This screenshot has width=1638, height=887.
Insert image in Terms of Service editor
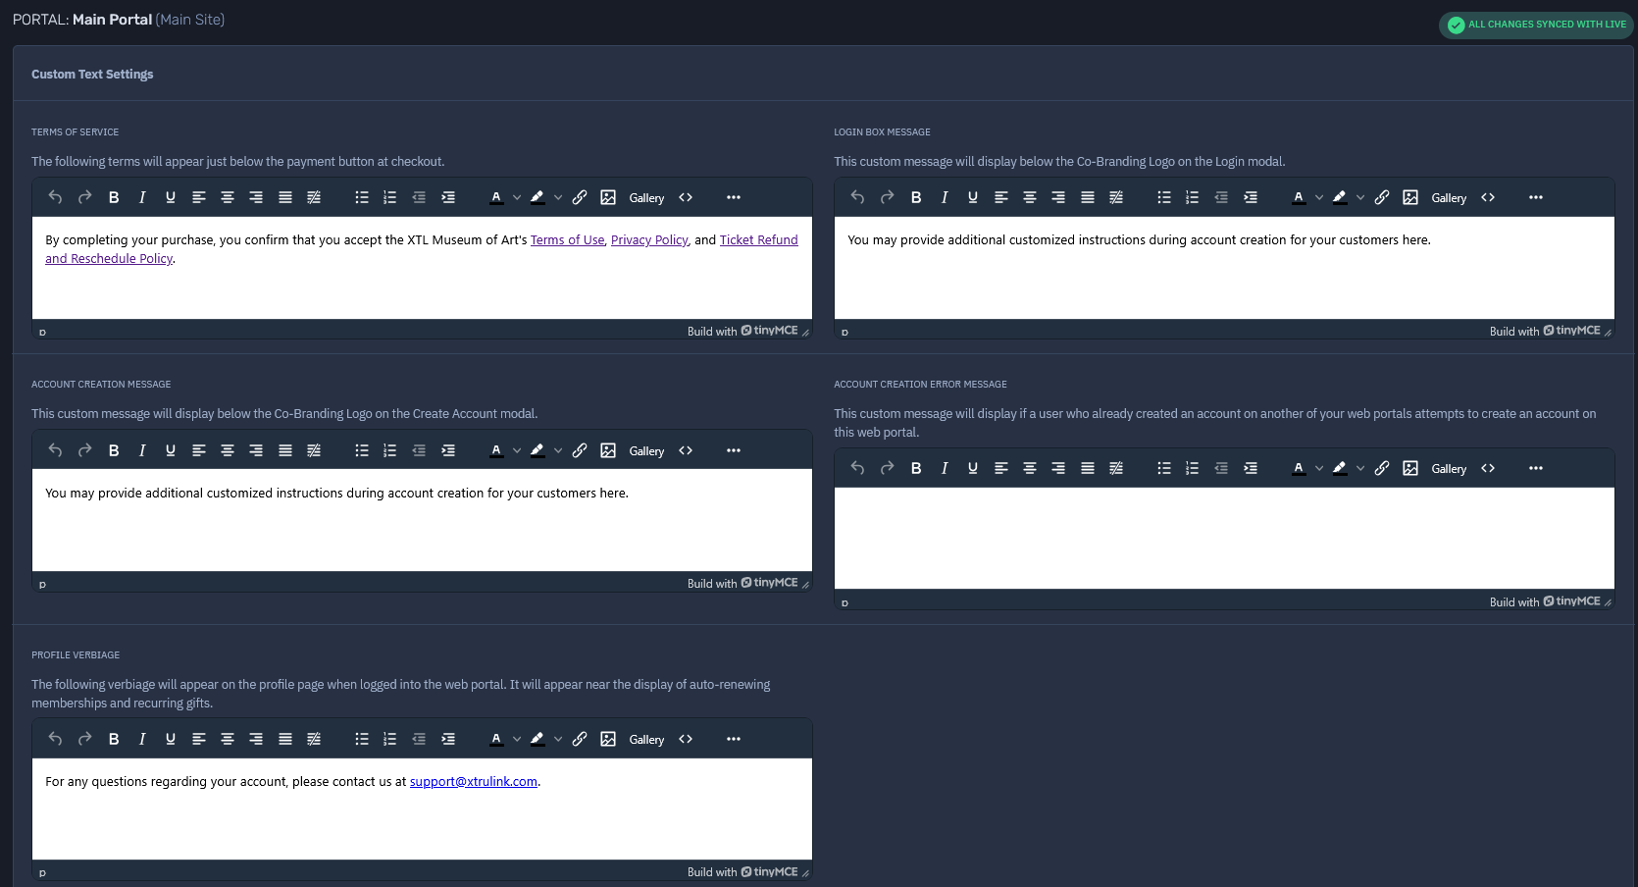click(x=608, y=197)
